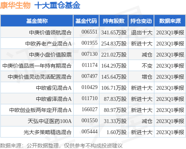Click the 数据来源 column header
The image size is (186, 149).
(x=170, y=21)
